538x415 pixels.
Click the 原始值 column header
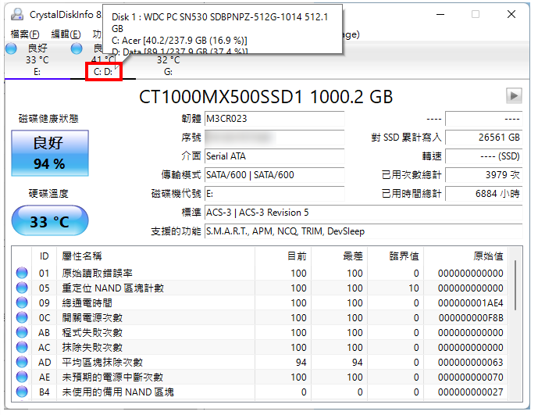pyautogui.click(x=466, y=256)
